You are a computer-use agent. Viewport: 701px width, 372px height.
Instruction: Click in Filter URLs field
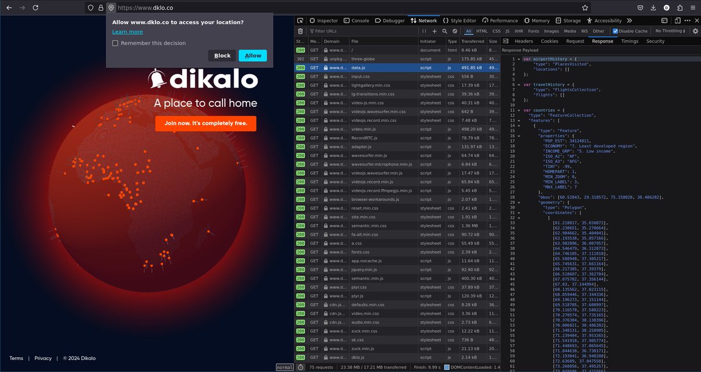(x=362, y=31)
